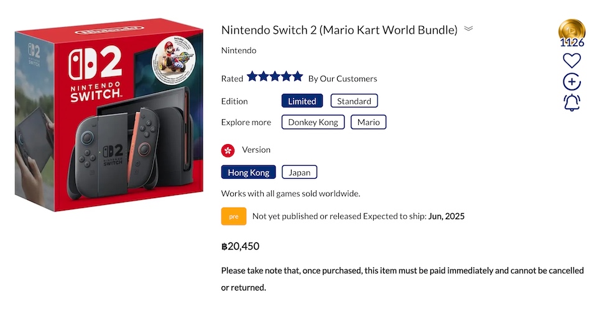Image resolution: width=602 pixels, height=313 pixels.
Task: Explore more Mario products
Action: coord(368,122)
